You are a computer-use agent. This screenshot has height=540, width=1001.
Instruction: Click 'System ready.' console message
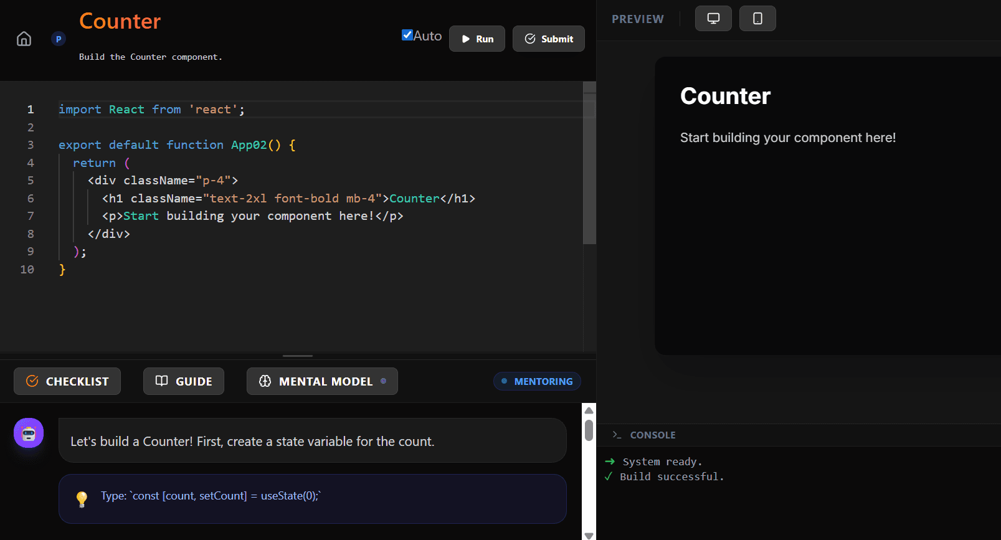[x=663, y=462]
